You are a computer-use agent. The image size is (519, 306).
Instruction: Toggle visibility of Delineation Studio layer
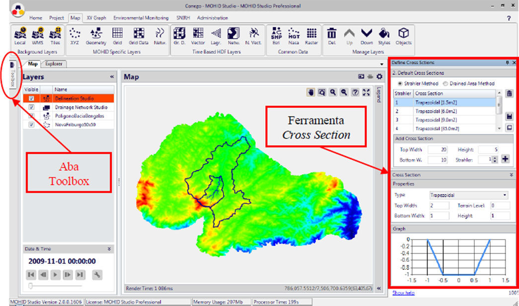(x=31, y=99)
